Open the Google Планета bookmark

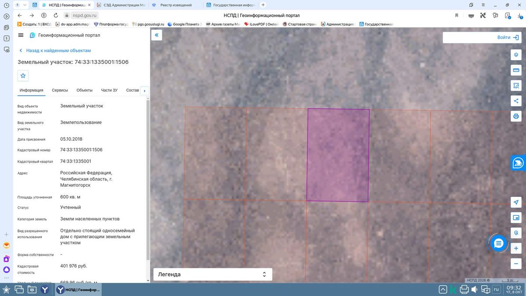185,24
